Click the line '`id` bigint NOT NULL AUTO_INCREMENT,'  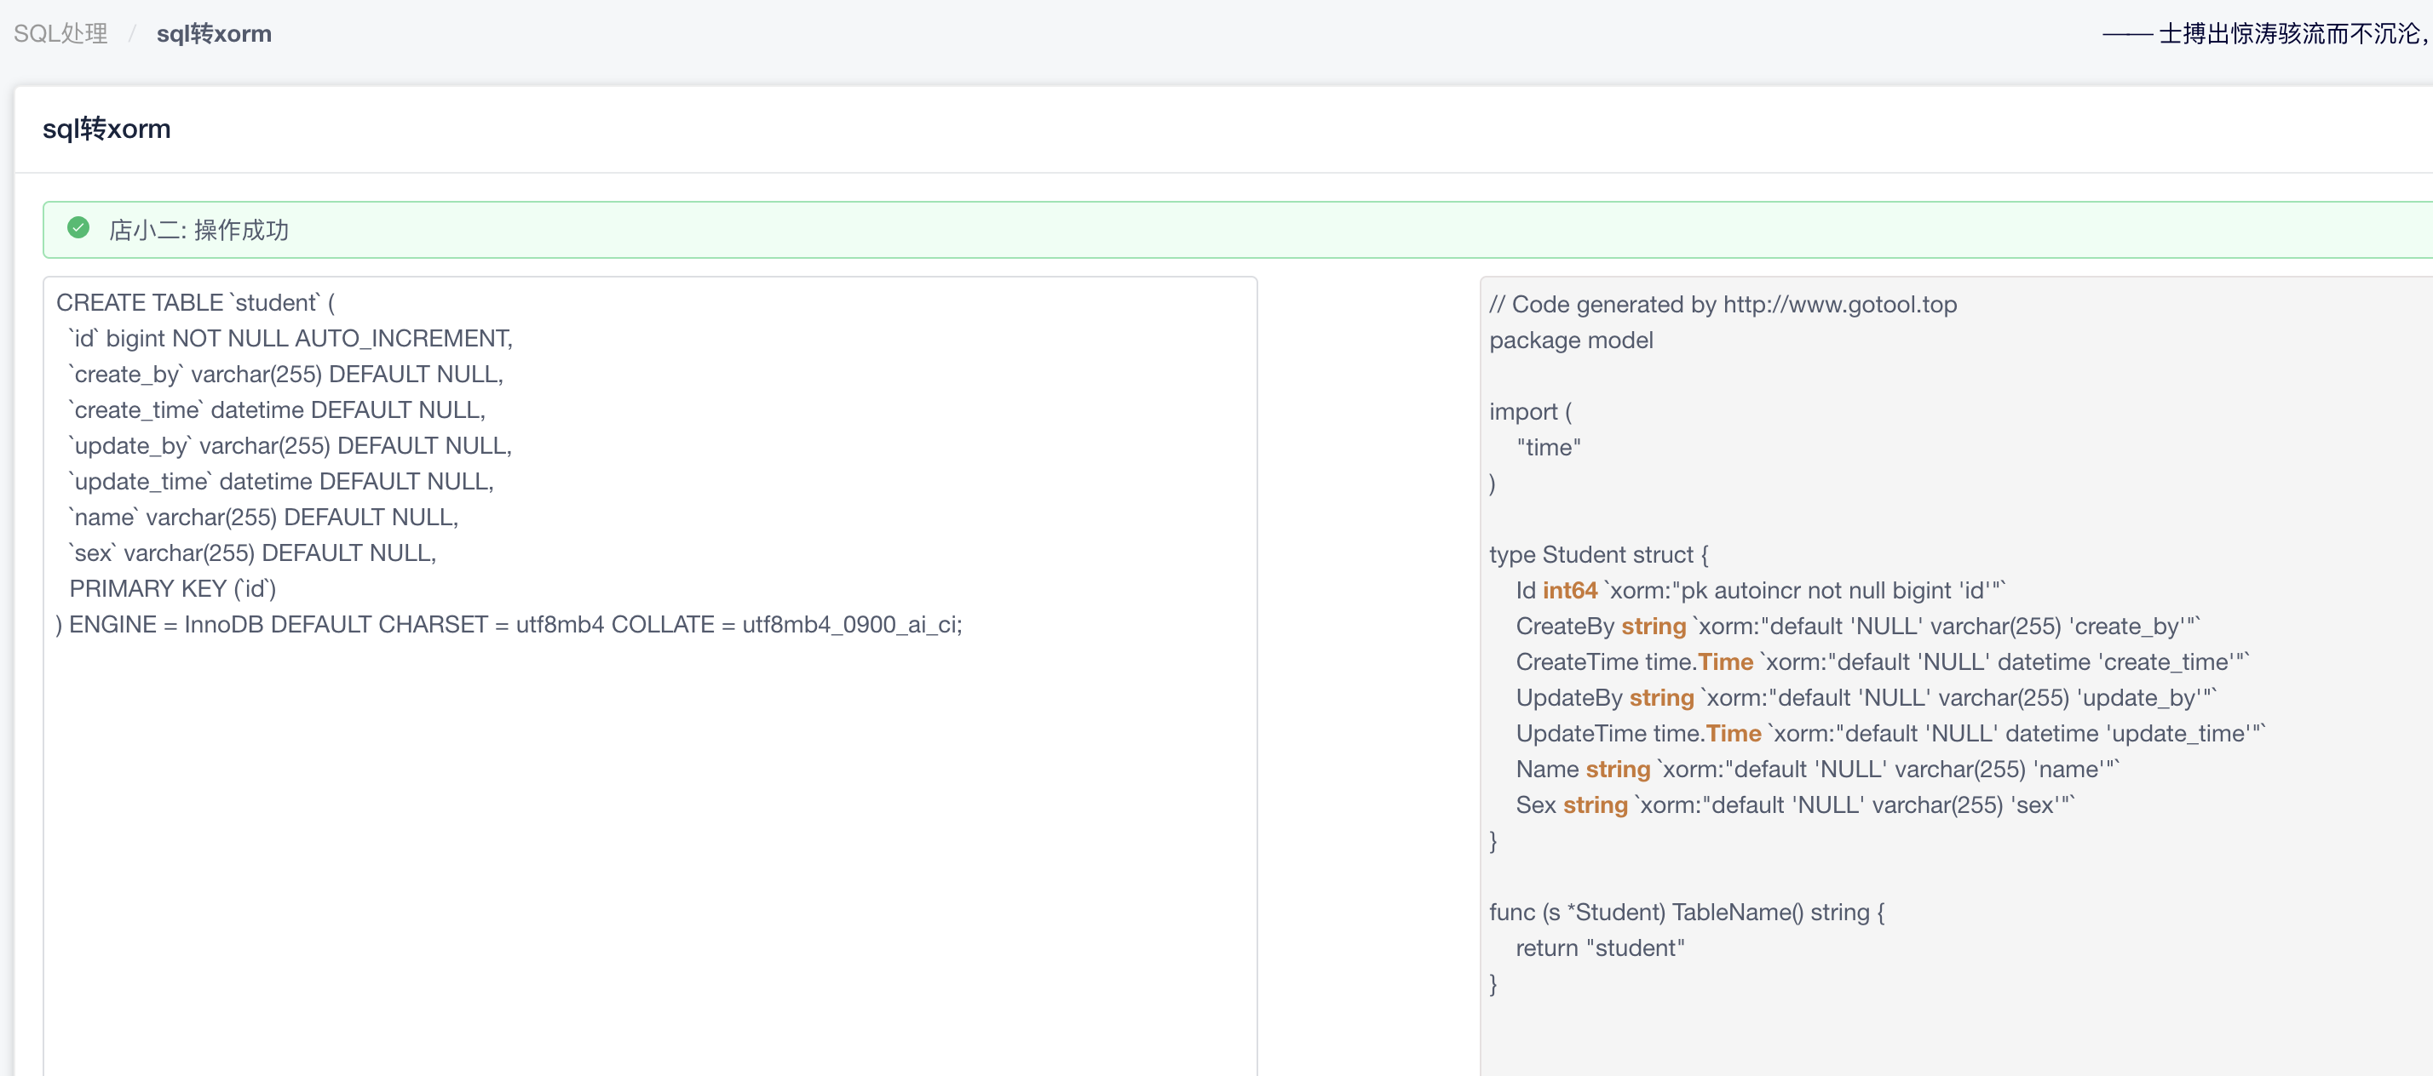coord(290,339)
